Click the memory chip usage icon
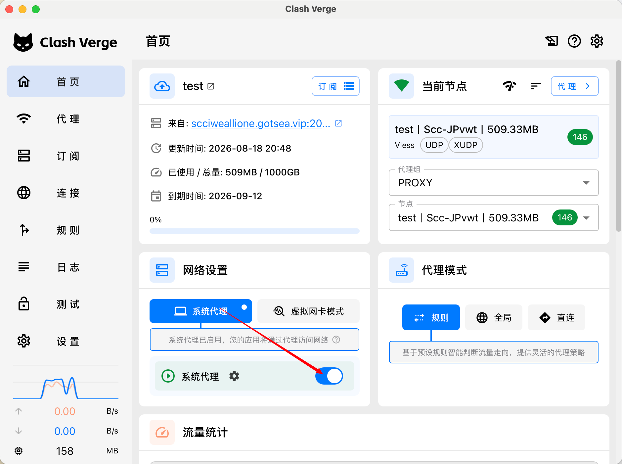Image resolution: width=622 pixels, height=464 pixels. (x=19, y=451)
